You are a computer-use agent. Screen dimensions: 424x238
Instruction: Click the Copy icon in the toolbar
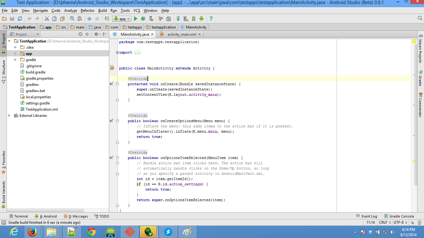click(x=55, y=19)
